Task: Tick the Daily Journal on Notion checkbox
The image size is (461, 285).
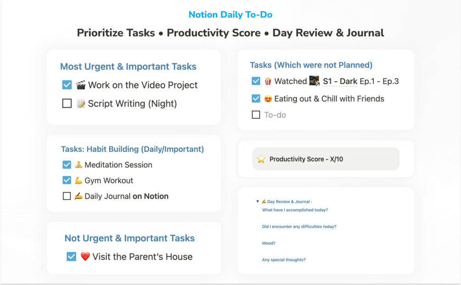Action: pyautogui.click(x=67, y=196)
